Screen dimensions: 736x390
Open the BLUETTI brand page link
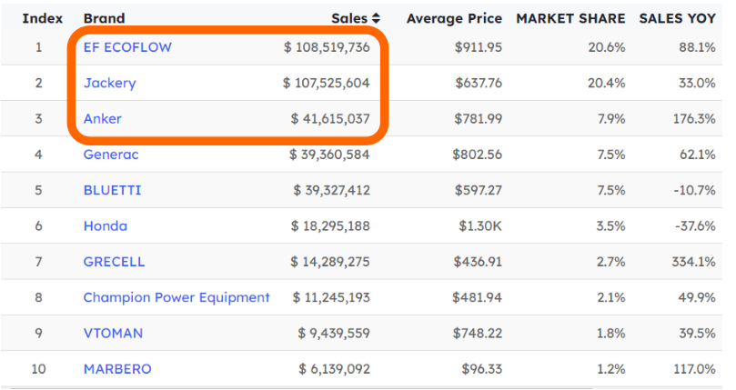point(112,190)
